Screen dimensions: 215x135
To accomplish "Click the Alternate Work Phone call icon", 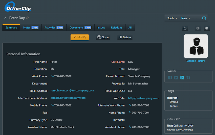I will [x=130, y=105].
